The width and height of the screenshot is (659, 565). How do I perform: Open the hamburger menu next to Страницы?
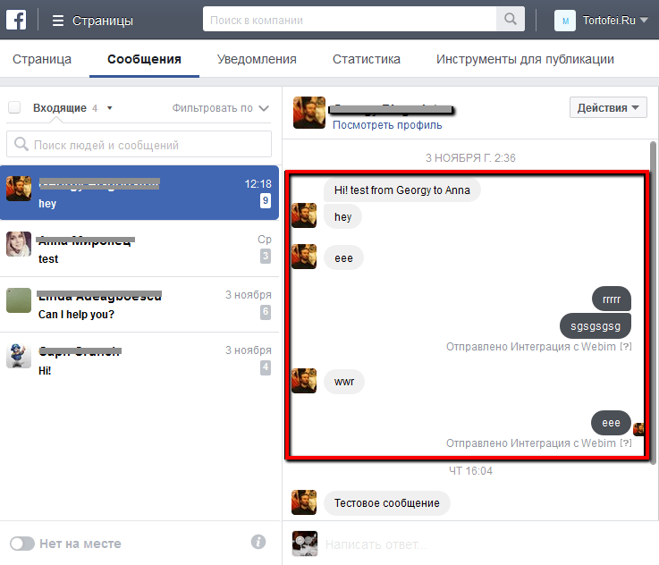click(58, 20)
